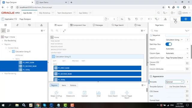
Task: Open the Team Development menu tab
Action: coord(64,13)
